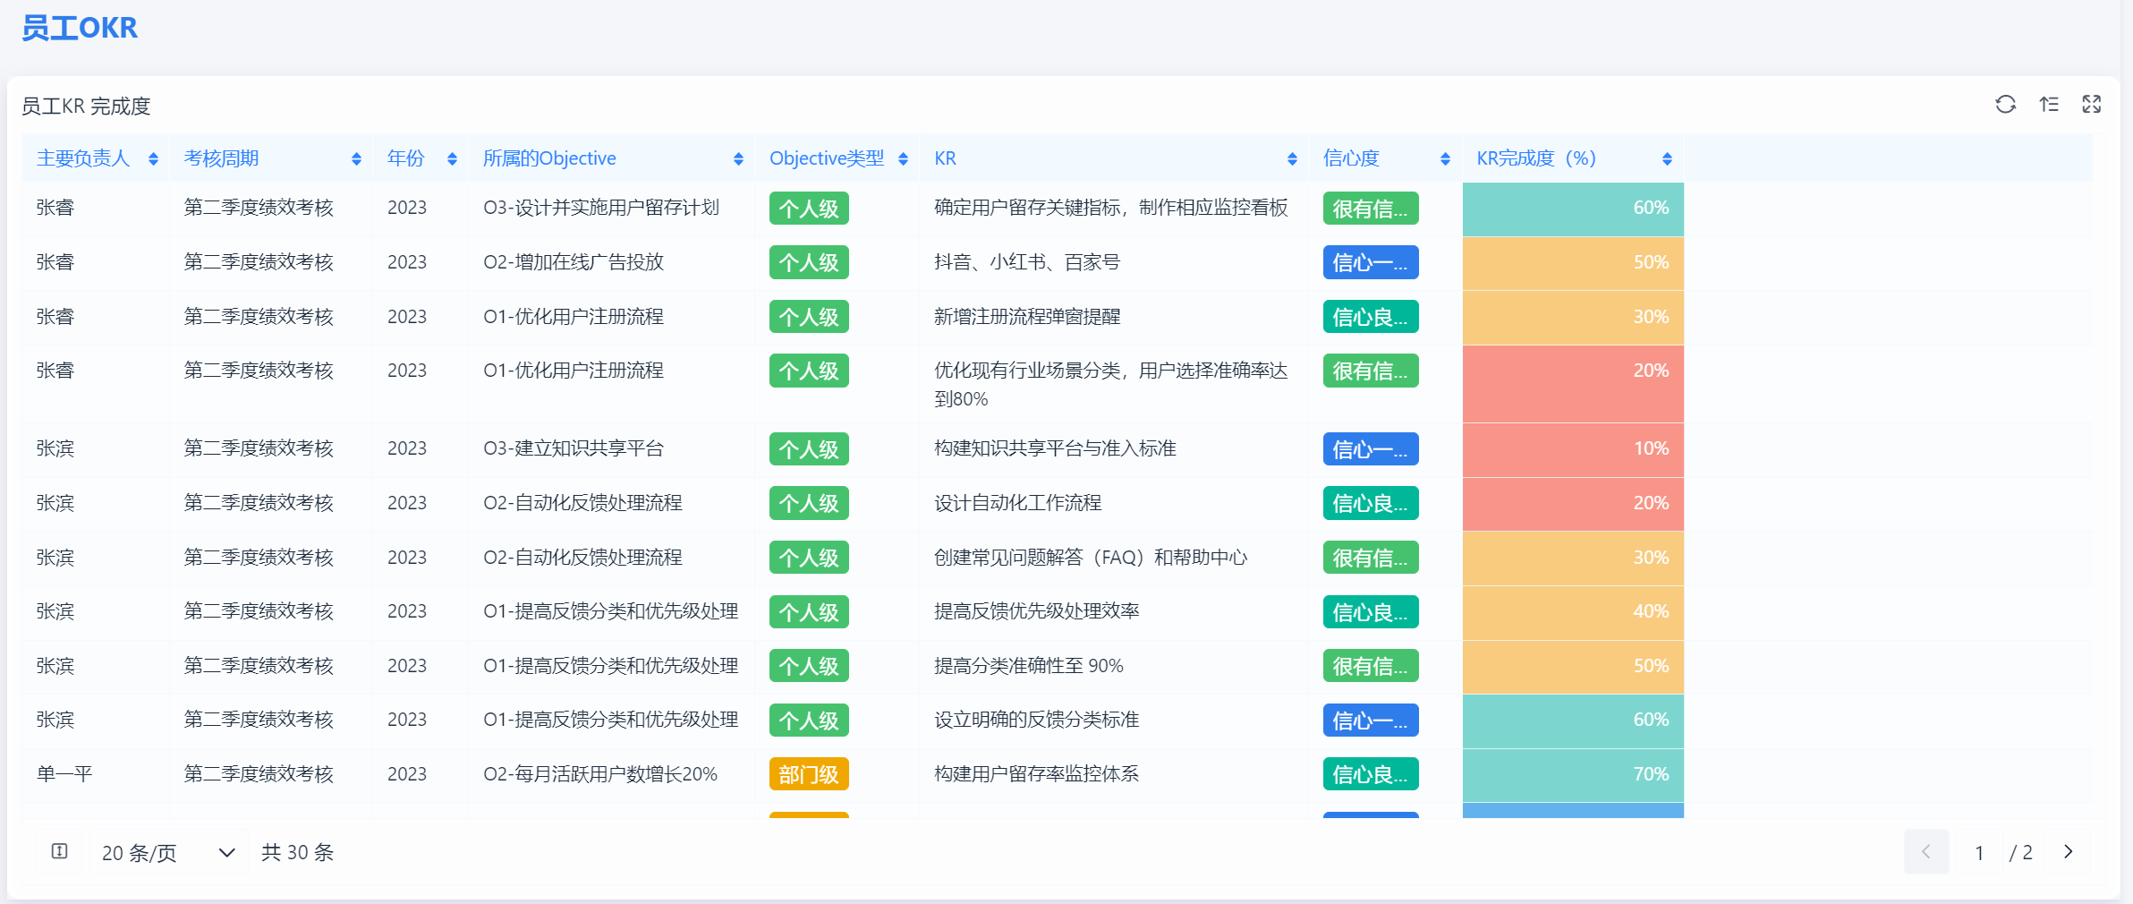Go to next page arrow
Screen dimensions: 2133x904
click(x=2068, y=852)
